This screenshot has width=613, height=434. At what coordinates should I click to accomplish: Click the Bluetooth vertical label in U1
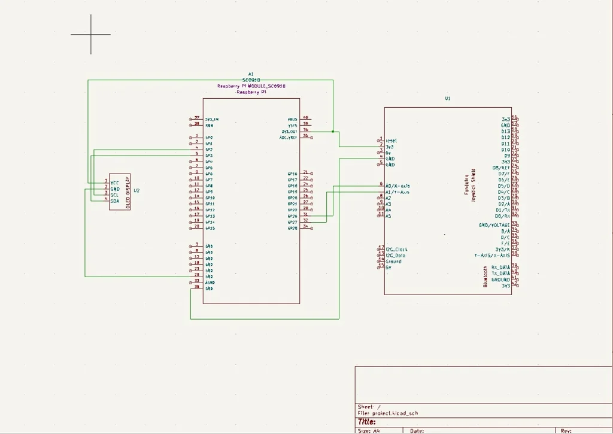click(x=485, y=277)
